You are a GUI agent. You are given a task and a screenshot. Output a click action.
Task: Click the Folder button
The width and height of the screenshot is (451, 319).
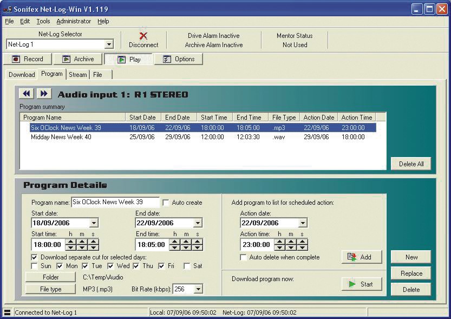[51, 277]
